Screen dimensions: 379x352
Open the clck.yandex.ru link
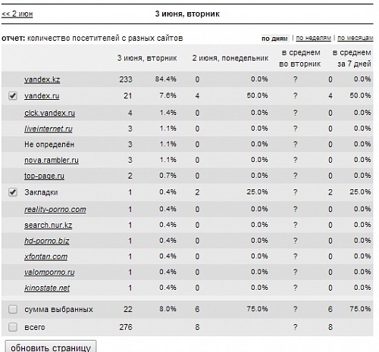click(49, 113)
